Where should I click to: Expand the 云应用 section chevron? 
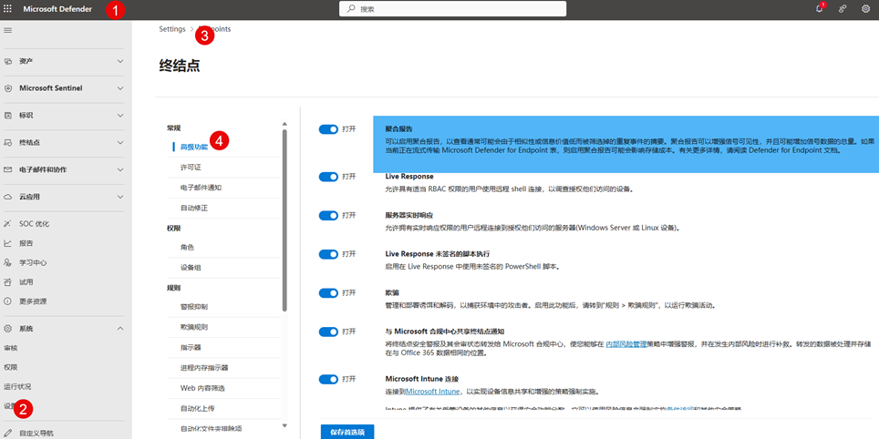tap(120, 197)
